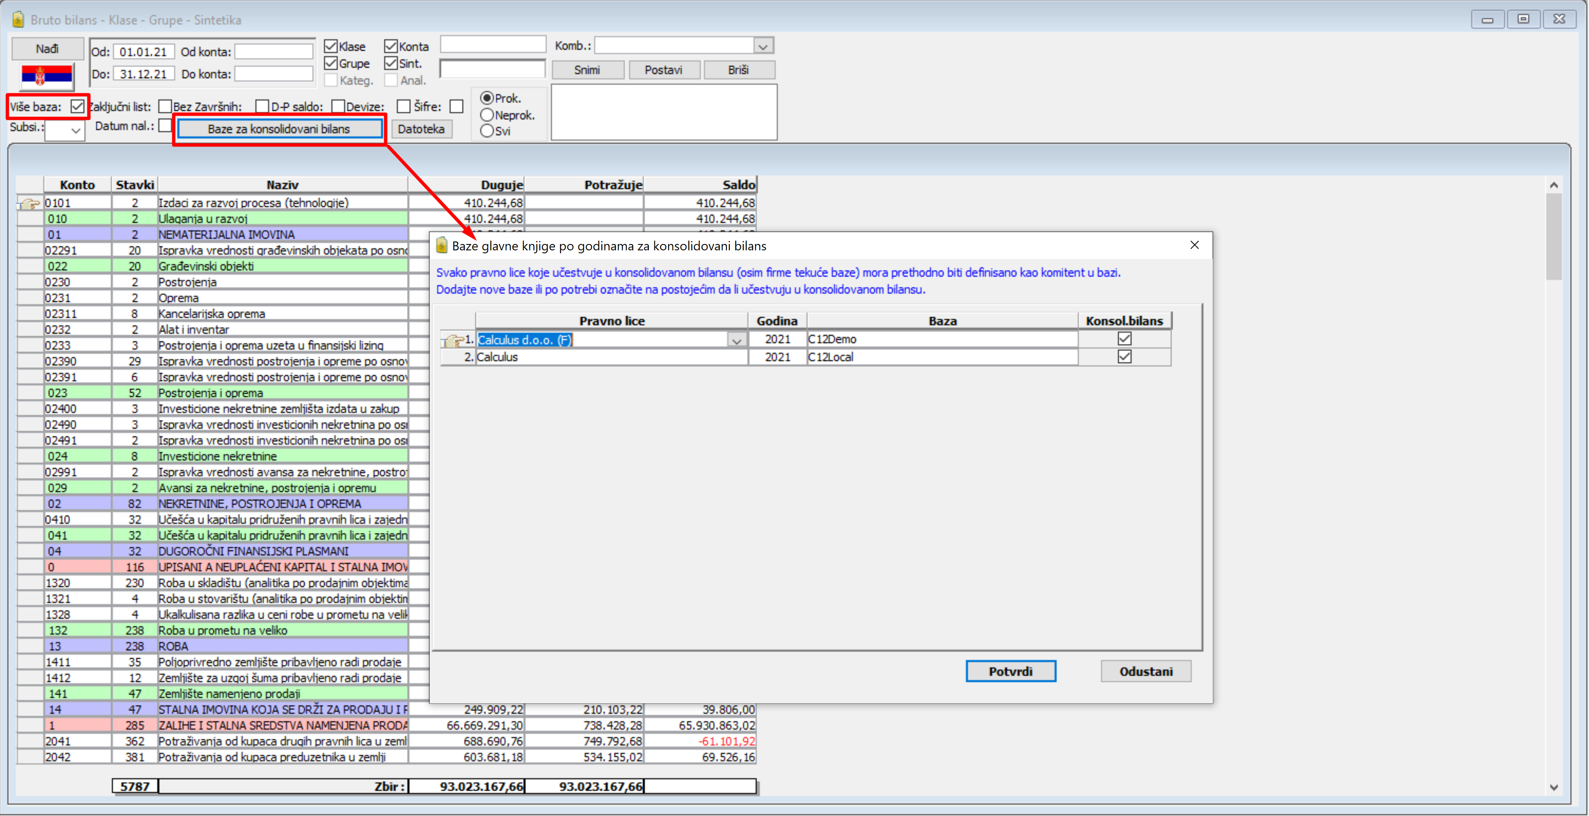Tick the D-P saldo checkbox

337,107
